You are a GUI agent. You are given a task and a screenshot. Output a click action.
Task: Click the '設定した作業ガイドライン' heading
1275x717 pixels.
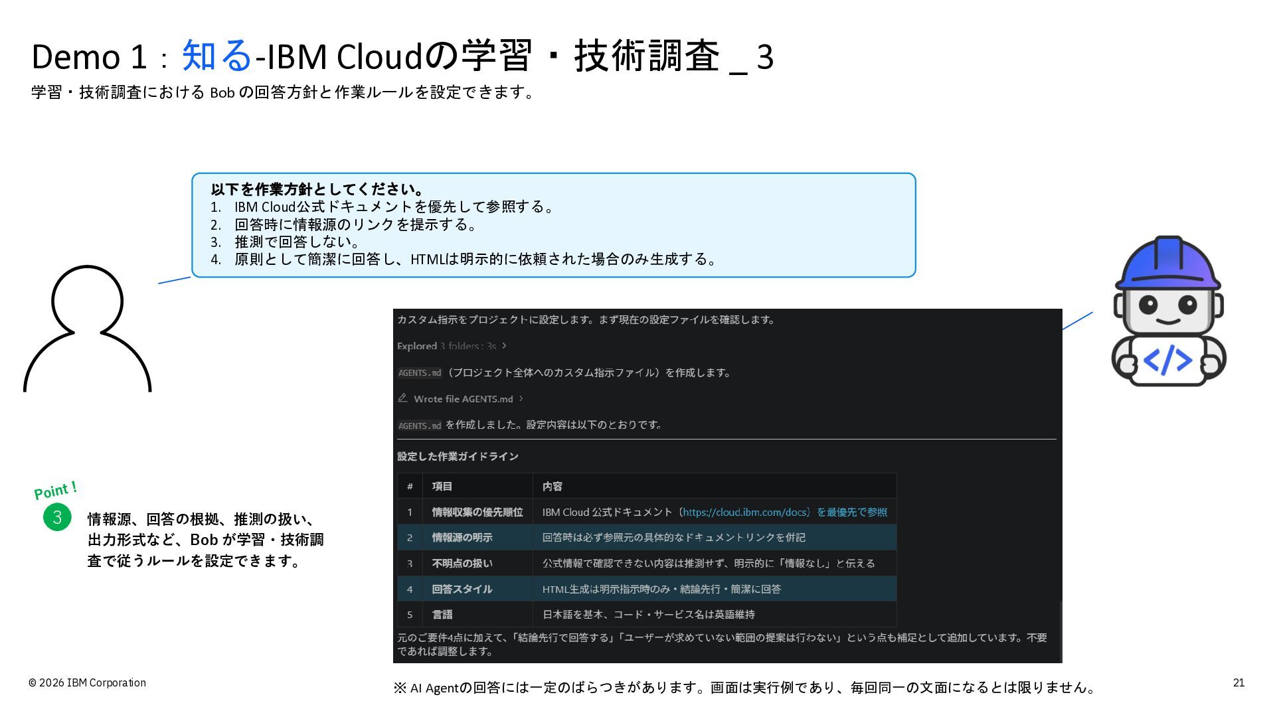pos(458,456)
